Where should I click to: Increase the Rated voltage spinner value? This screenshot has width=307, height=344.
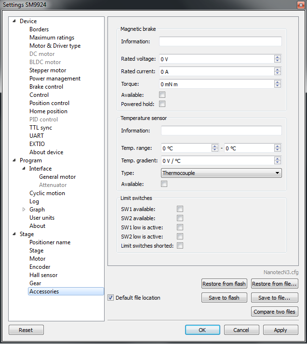[278, 57]
